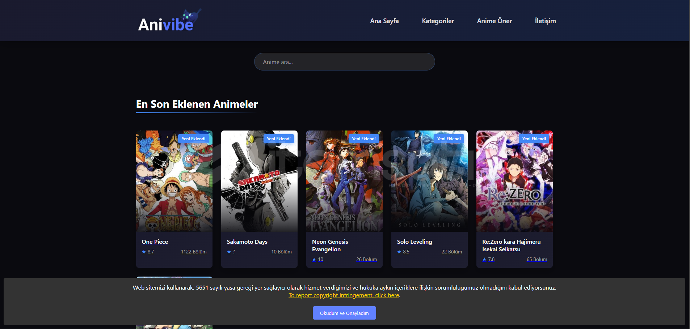Click the Sakamoto Days title link
The height and width of the screenshot is (329, 690).
coord(247,242)
